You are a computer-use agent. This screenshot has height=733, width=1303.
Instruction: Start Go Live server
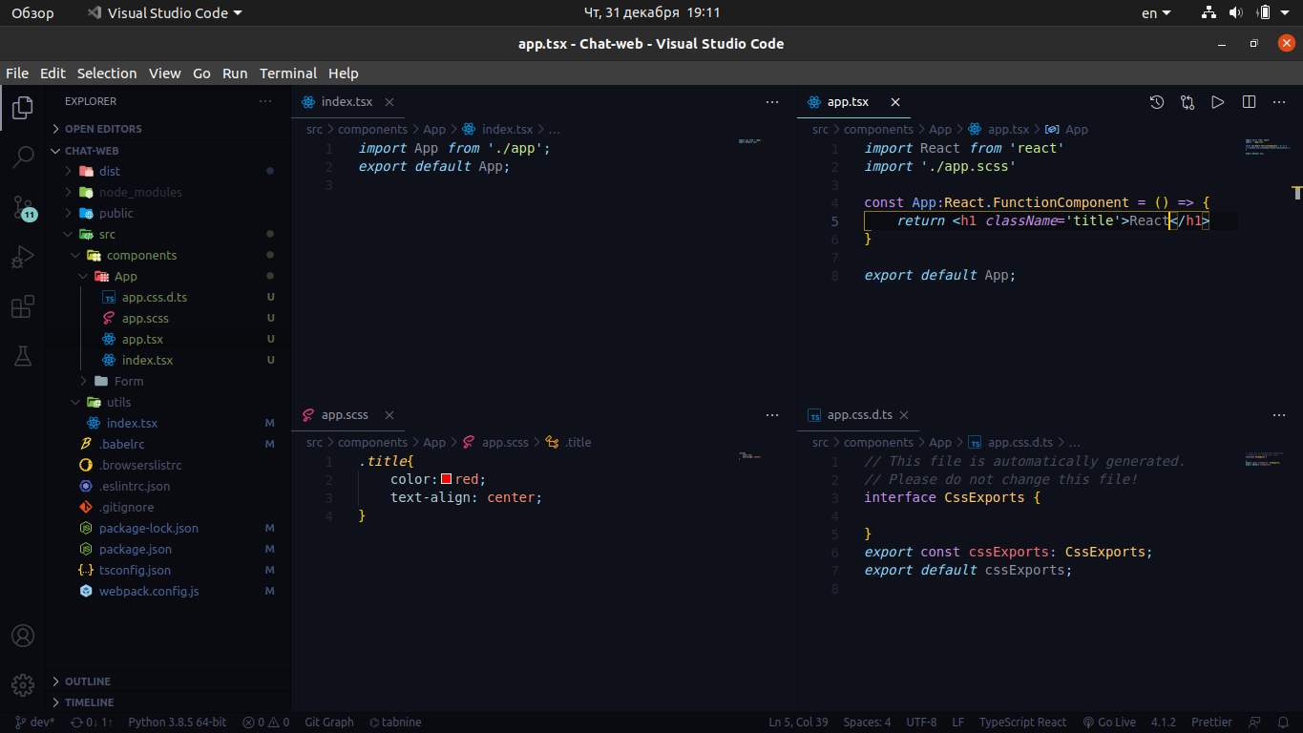click(x=1109, y=723)
